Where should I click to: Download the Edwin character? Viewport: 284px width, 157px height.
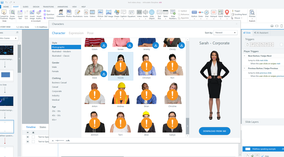pyautogui.click(x=104, y=45)
